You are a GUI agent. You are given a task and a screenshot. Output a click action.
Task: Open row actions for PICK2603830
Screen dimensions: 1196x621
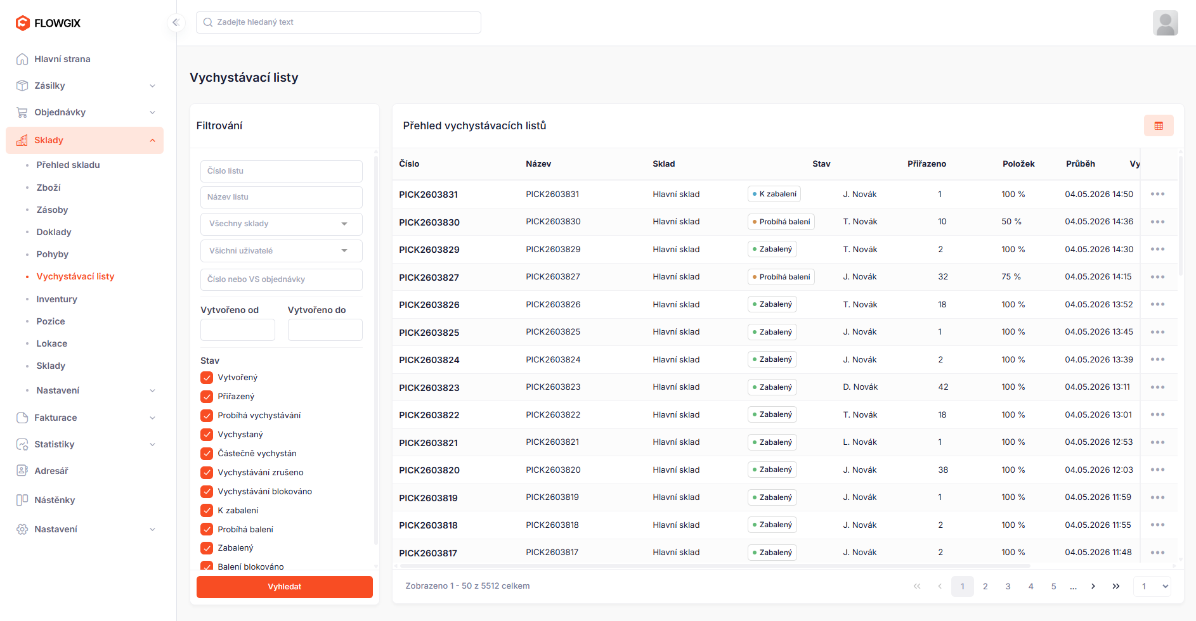(1157, 222)
